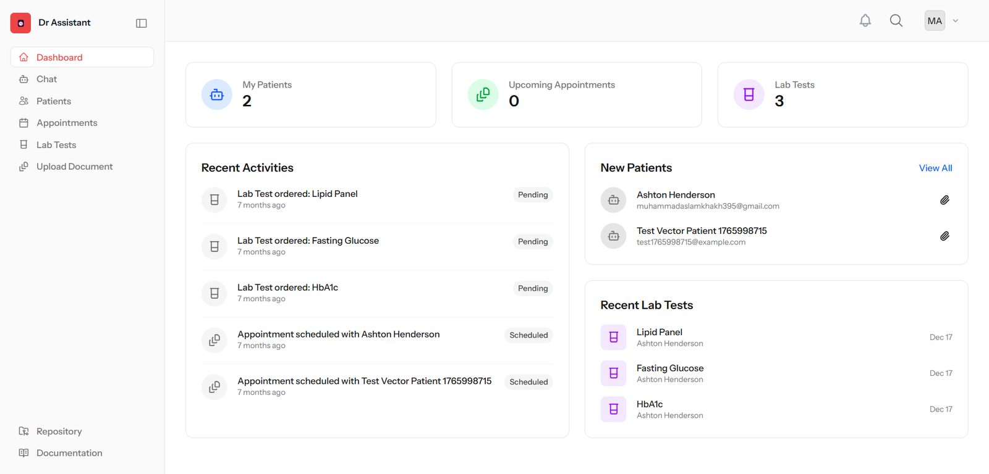The image size is (989, 474).
Task: Open the Documentation link in sidebar
Action: (82, 453)
